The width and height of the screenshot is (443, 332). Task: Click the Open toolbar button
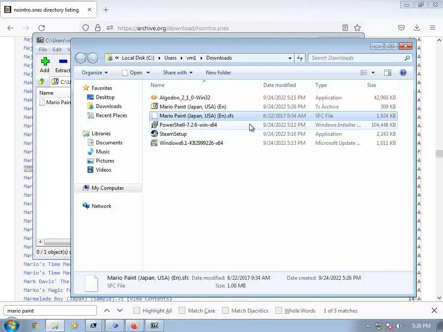[132, 73]
